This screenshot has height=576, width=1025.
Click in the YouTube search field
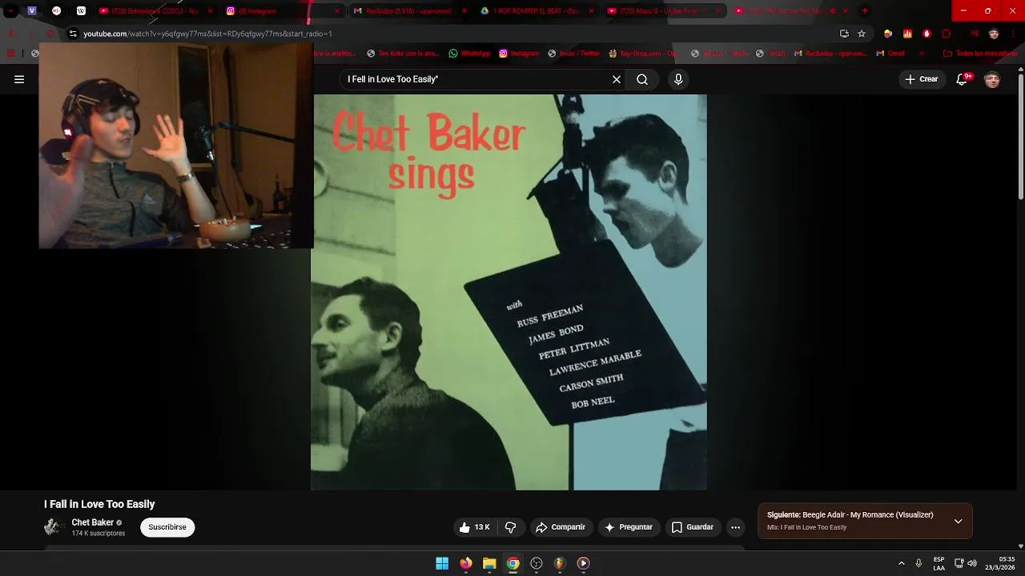coord(476,79)
